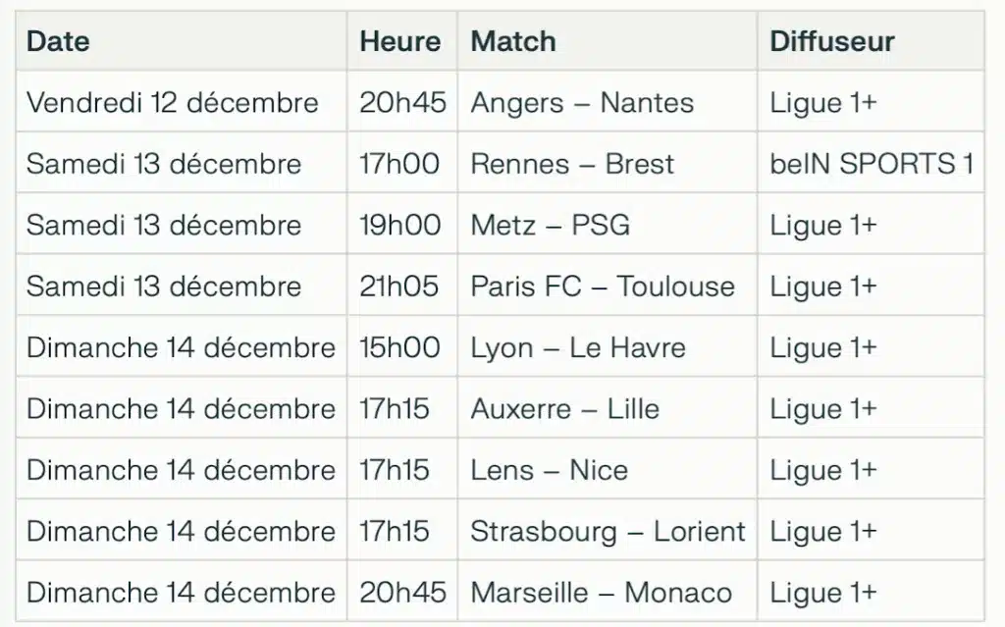Click the 21h05 kickoff time
1005x627 pixels.
pyautogui.click(x=400, y=287)
